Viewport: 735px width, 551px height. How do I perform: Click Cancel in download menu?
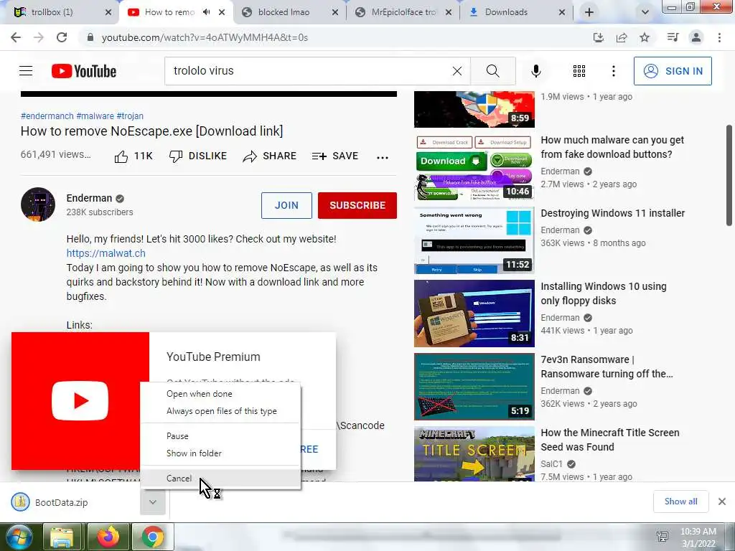click(220, 478)
